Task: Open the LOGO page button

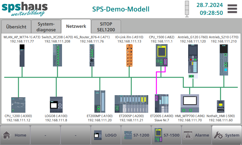Action: [x=106, y=135]
